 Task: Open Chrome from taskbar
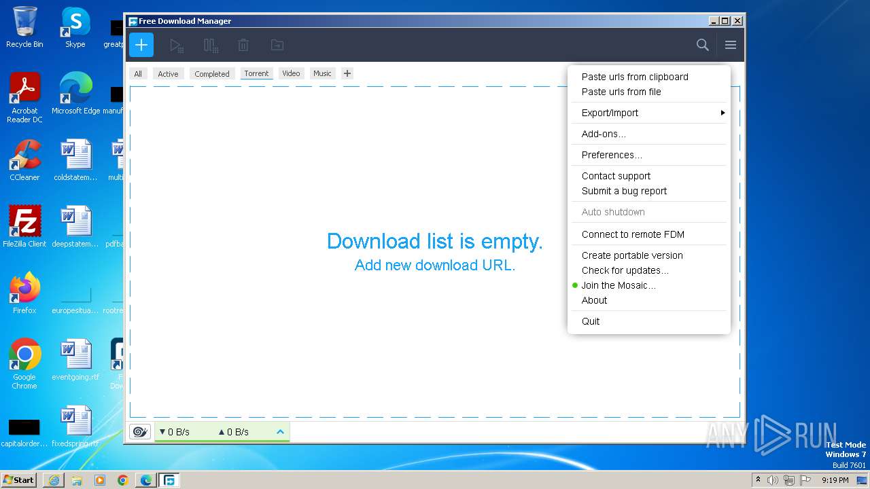pos(123,480)
